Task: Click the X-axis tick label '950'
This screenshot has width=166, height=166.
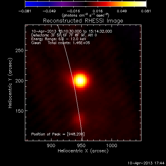Action: 81,145
